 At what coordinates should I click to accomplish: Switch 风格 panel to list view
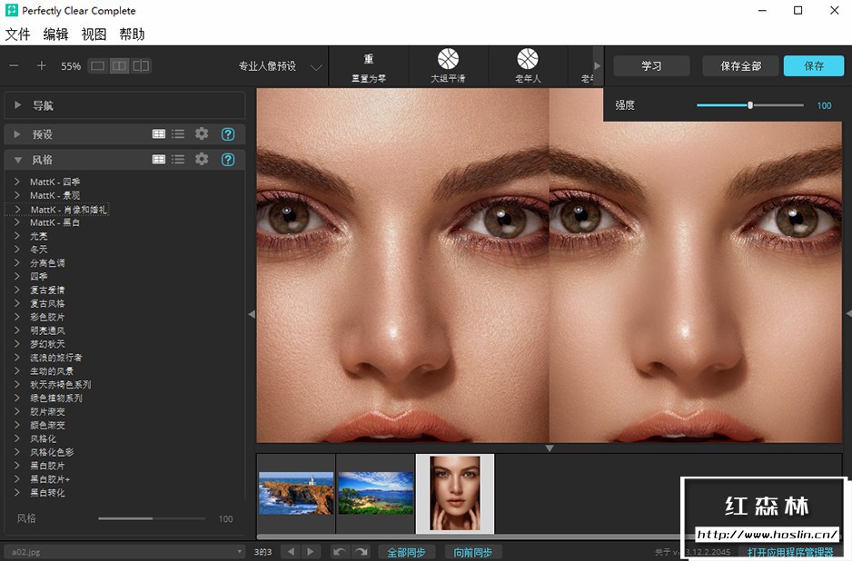tap(178, 160)
